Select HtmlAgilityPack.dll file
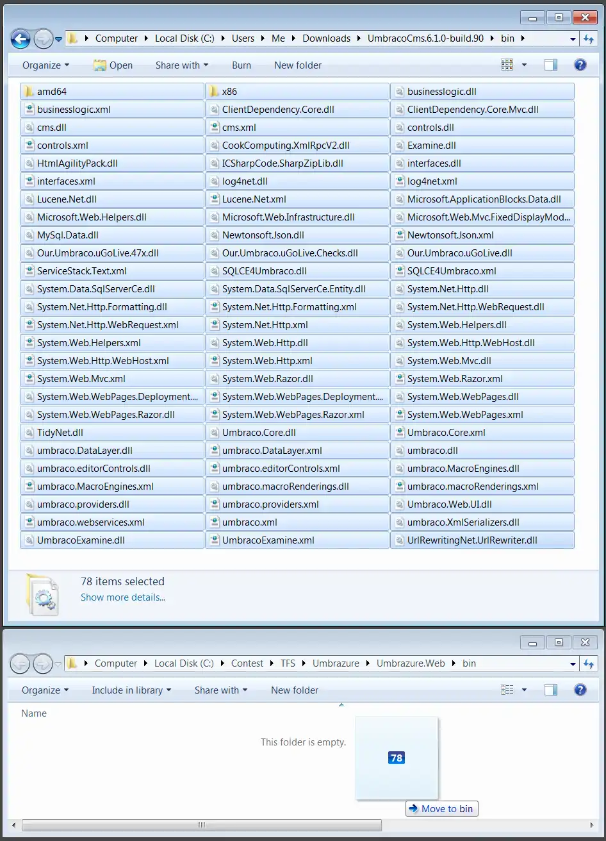The image size is (606, 841). (x=112, y=163)
